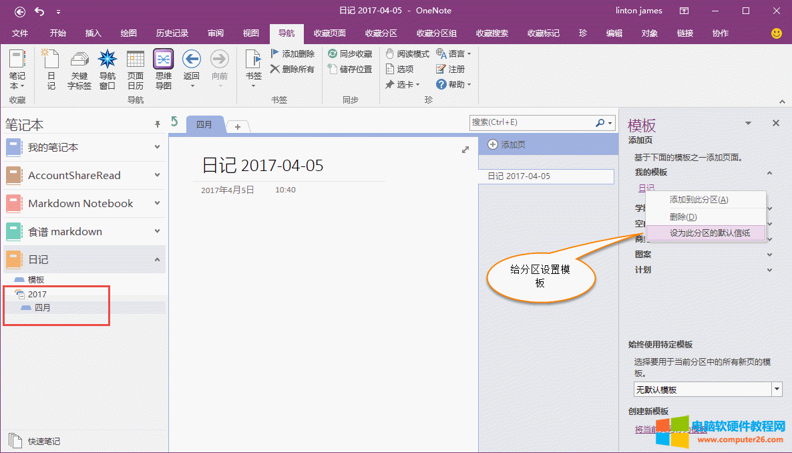The height and width of the screenshot is (453, 792).
Task: Click the 导航窗口 navigation window icon
Action: point(108,60)
